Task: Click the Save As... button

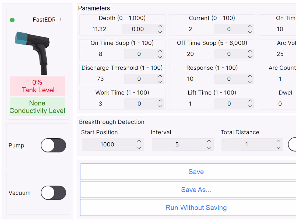Action: coord(196,190)
